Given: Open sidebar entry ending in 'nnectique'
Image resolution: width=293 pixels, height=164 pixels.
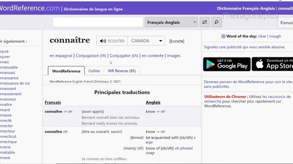Looking at the screenshot, I should tap(8, 142).
